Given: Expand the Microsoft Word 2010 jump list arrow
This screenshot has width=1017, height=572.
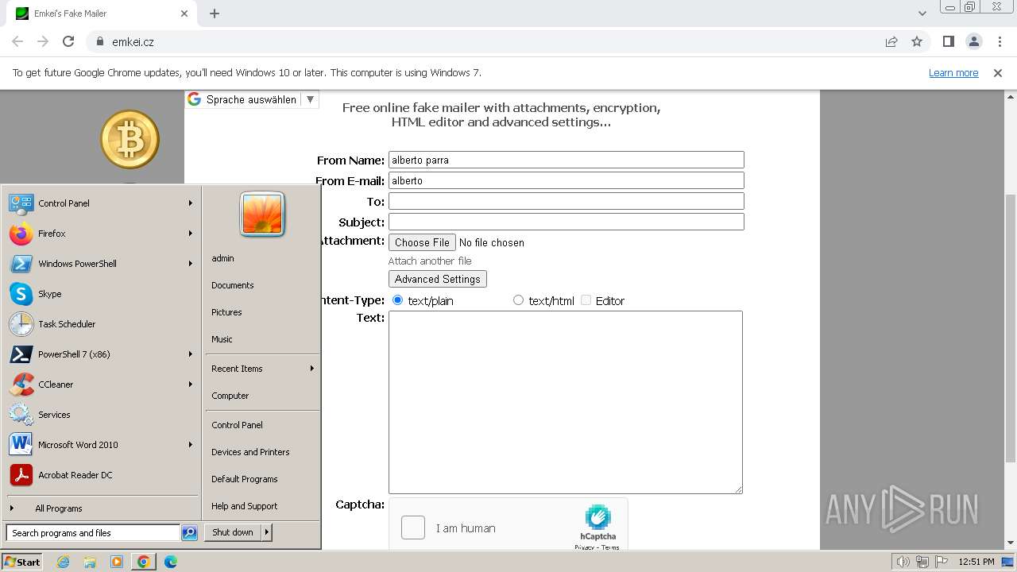Looking at the screenshot, I should 191,445.
